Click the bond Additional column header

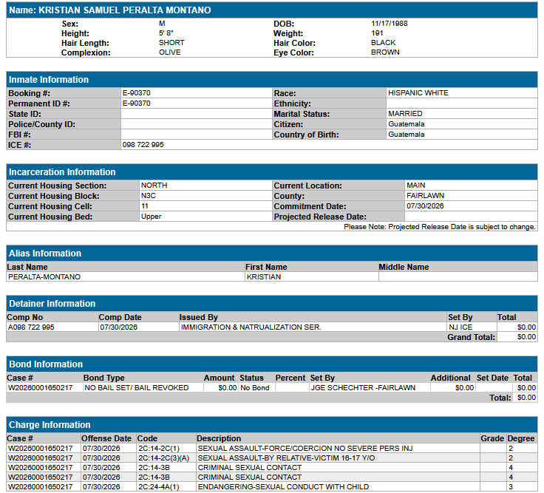click(x=450, y=378)
